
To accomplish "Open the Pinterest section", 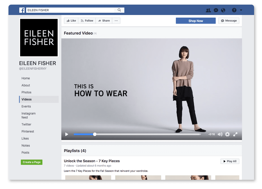I will pos(28,131).
